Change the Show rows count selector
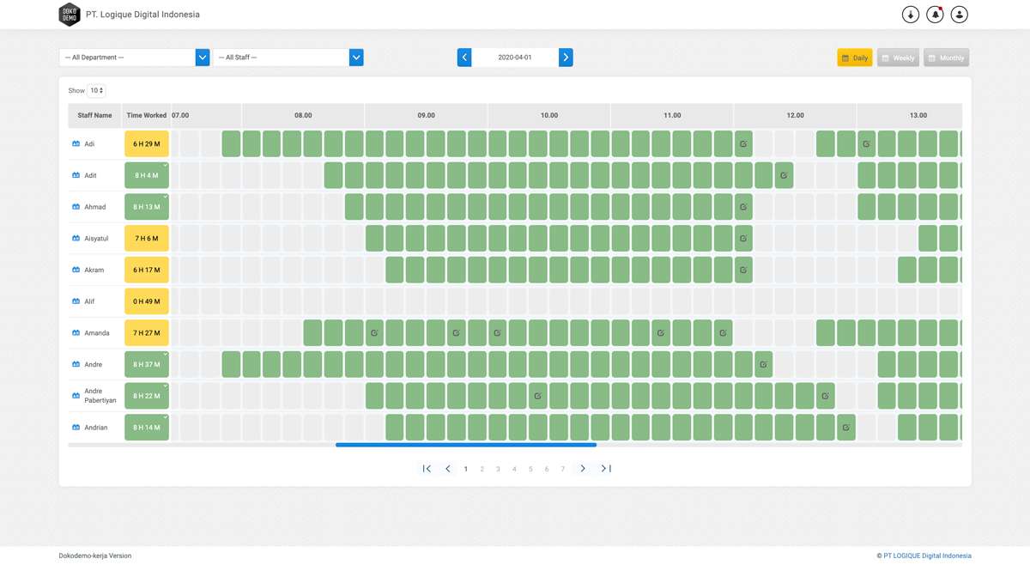 [96, 90]
